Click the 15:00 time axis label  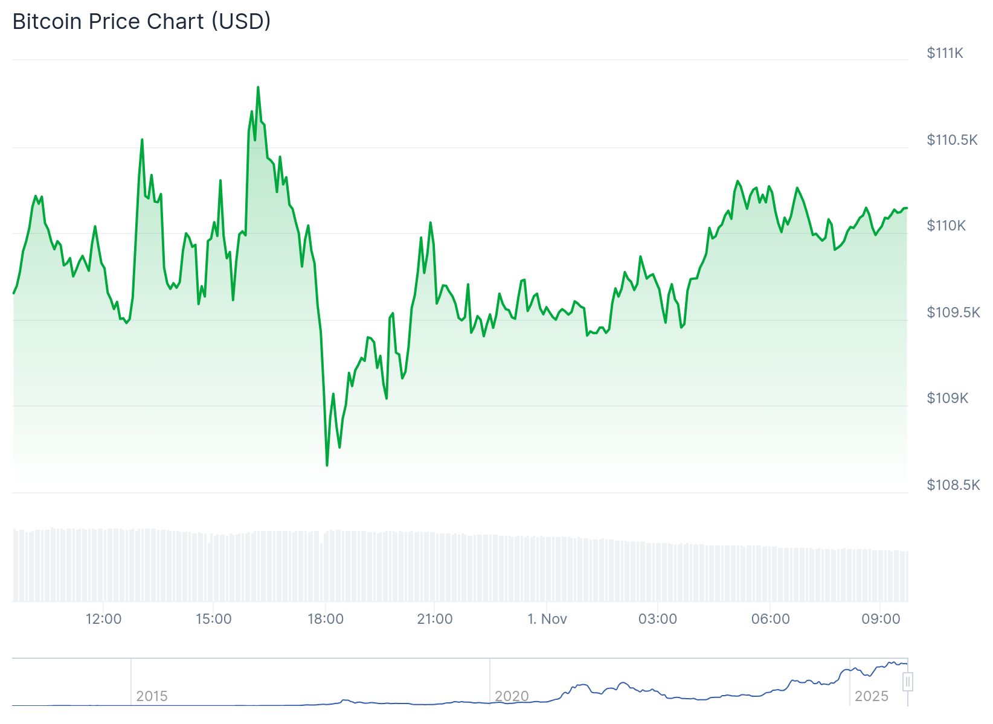click(x=213, y=619)
